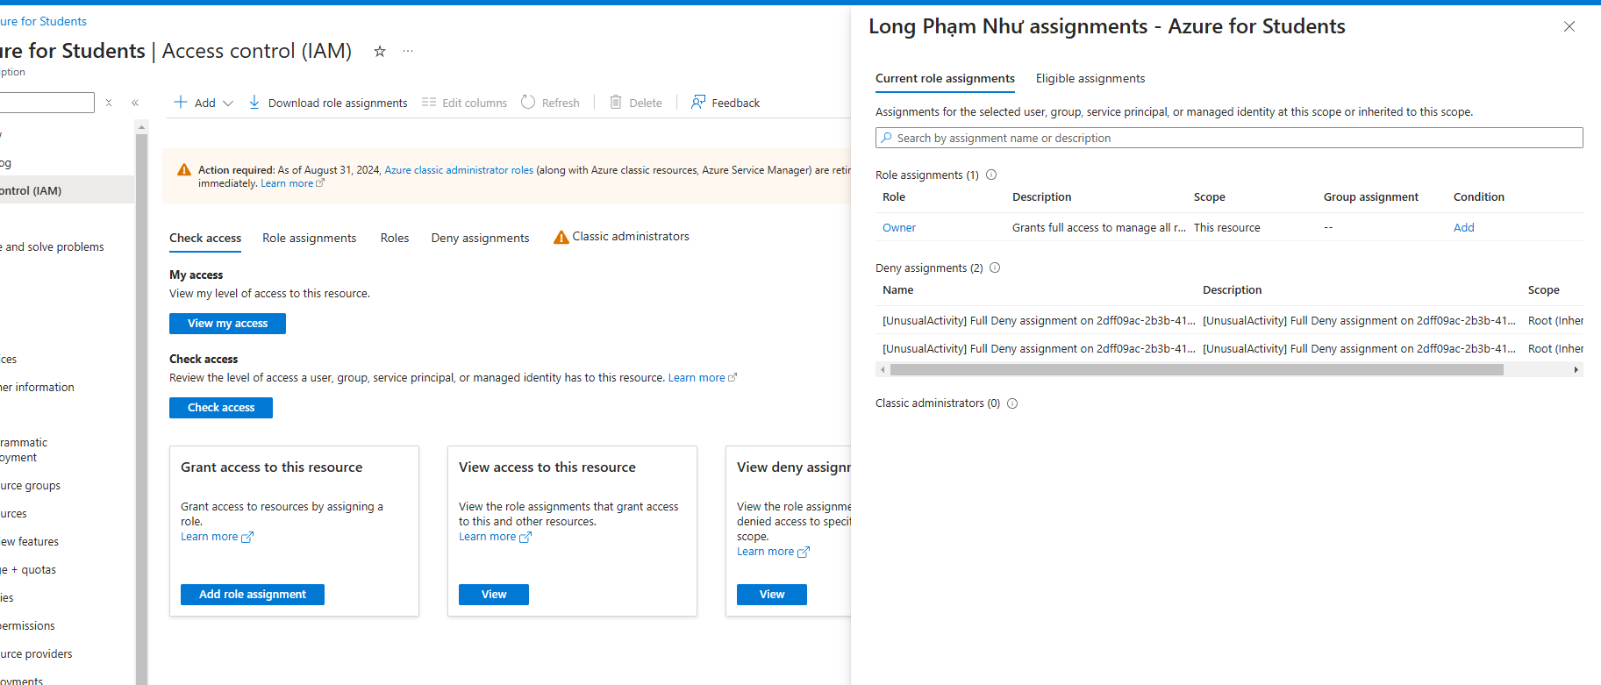Click the sidebar scroll-up arrow
This screenshot has height=685, width=1601.
[x=141, y=128]
